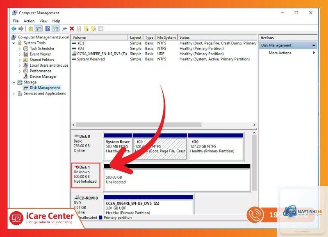The width and height of the screenshot is (328, 237).
Task: Click the Local Users and Groups icon
Action: tap(26, 65)
